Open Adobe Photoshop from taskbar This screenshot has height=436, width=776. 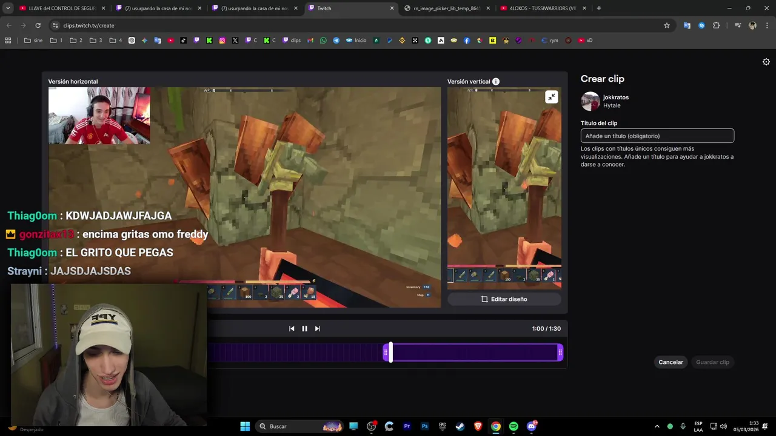pos(425,426)
